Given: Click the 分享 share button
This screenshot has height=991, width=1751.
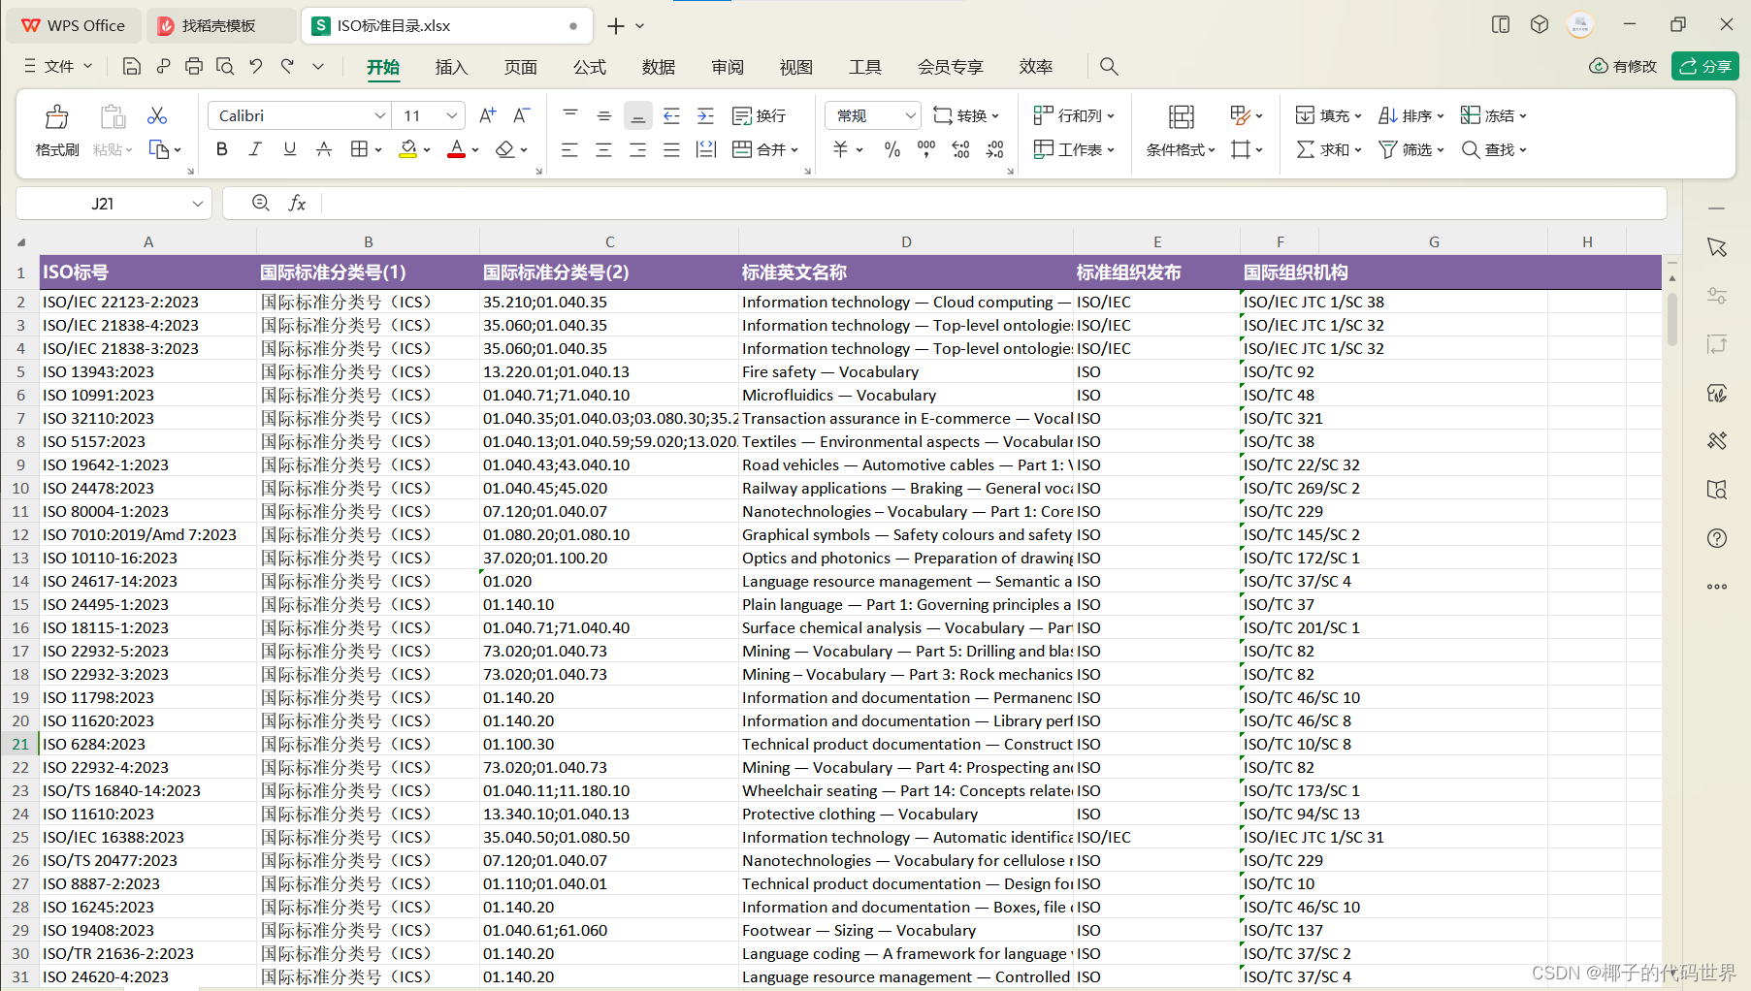Looking at the screenshot, I should [x=1704, y=66].
